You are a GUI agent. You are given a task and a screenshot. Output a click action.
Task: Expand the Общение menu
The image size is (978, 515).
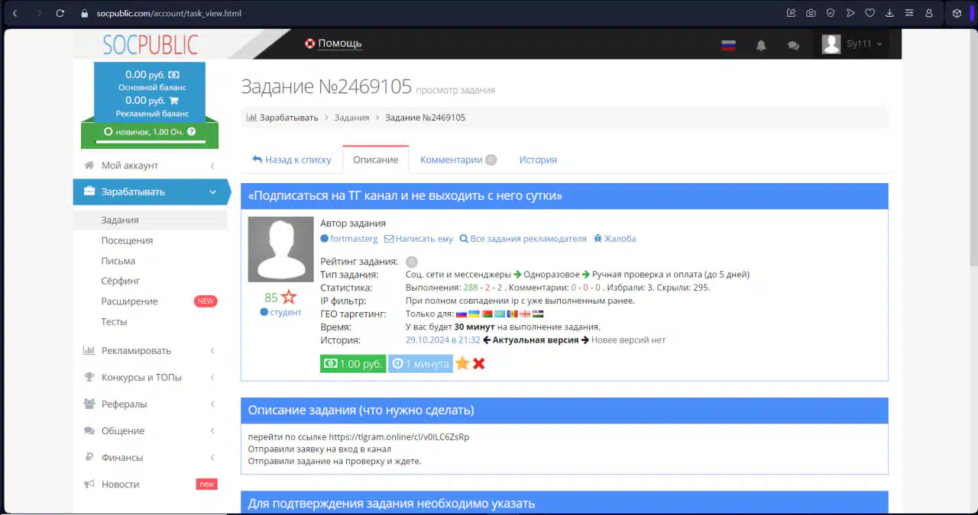click(151, 431)
